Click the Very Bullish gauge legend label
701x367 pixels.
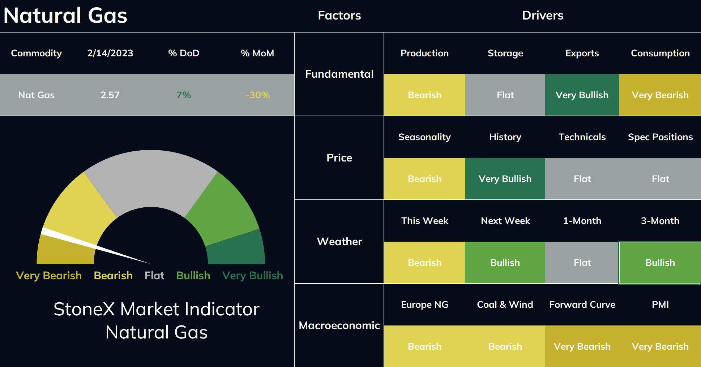coord(252,276)
